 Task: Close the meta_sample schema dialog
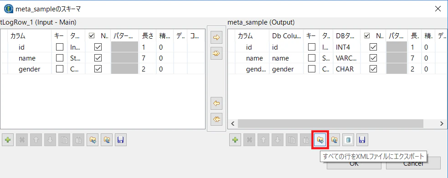[438, 9]
